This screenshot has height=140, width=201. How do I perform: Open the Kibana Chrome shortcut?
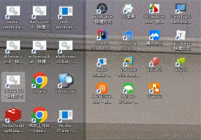[x=39, y=80]
